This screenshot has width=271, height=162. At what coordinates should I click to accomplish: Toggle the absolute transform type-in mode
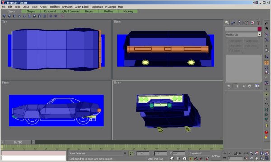tap(131, 153)
